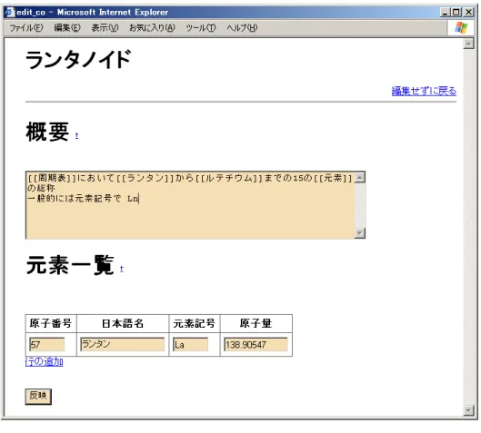The image size is (481, 433).
Task: Click the text area scroll down arrow
Action: 360,233
